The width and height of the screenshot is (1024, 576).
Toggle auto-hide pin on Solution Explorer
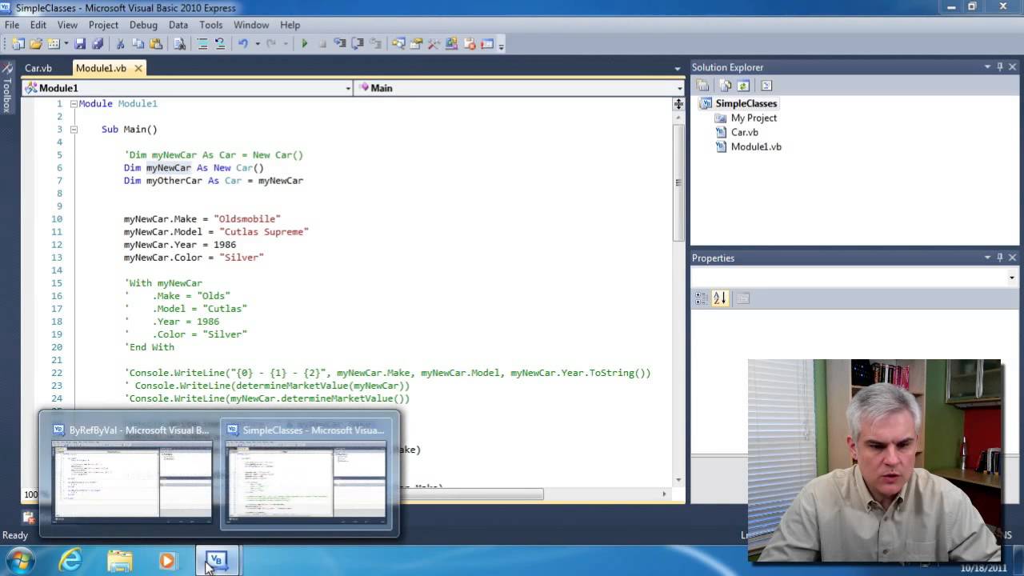coord(1000,67)
